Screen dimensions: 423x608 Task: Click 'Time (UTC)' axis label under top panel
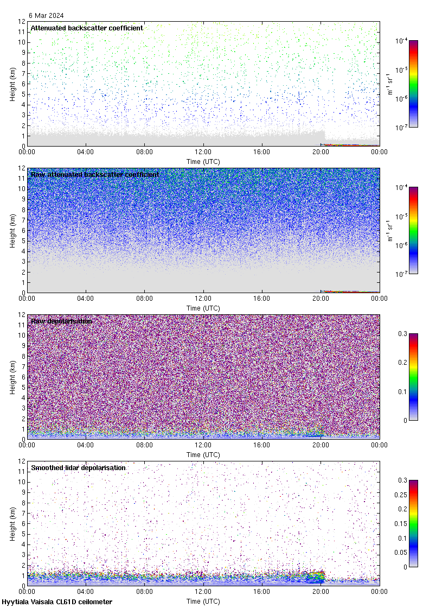click(203, 162)
